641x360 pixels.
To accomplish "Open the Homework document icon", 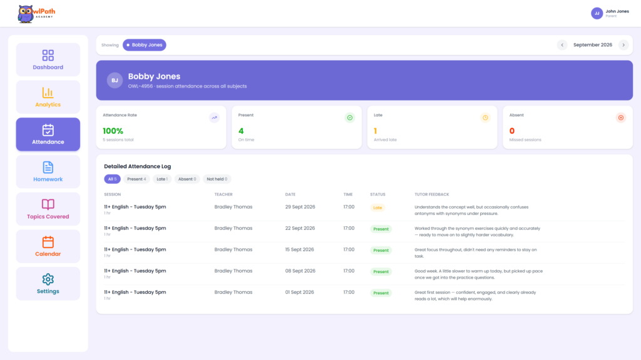I will tap(48, 167).
